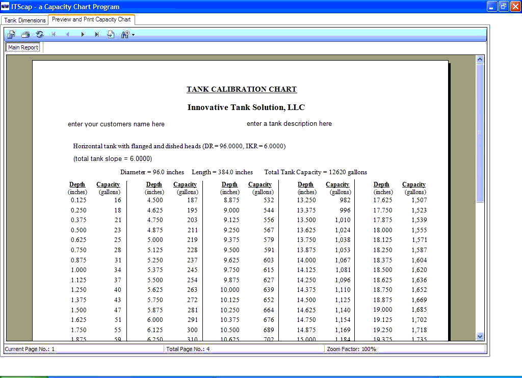522x378 pixels.
Task: Restore down the ITScap window
Action: [504, 6]
